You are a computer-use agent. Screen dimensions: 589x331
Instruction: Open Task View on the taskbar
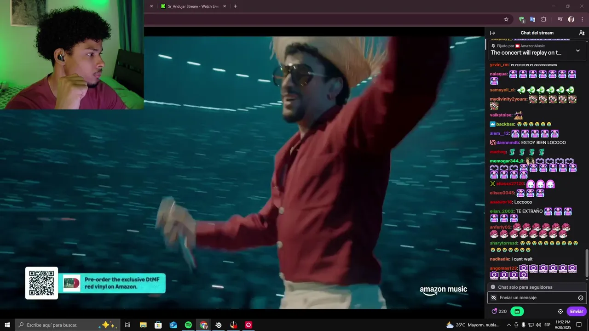tap(127, 325)
